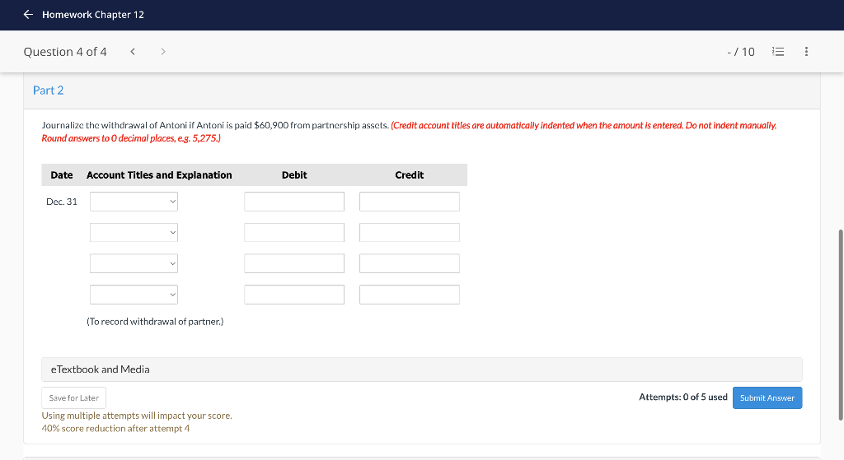Click the Homework Chapter 12 title
Viewport: 844px width, 460px height.
[x=93, y=15]
